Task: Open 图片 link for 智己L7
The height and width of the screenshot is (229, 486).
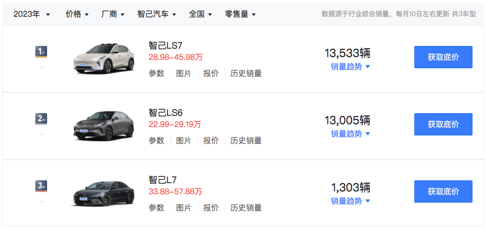Action: click(x=183, y=208)
